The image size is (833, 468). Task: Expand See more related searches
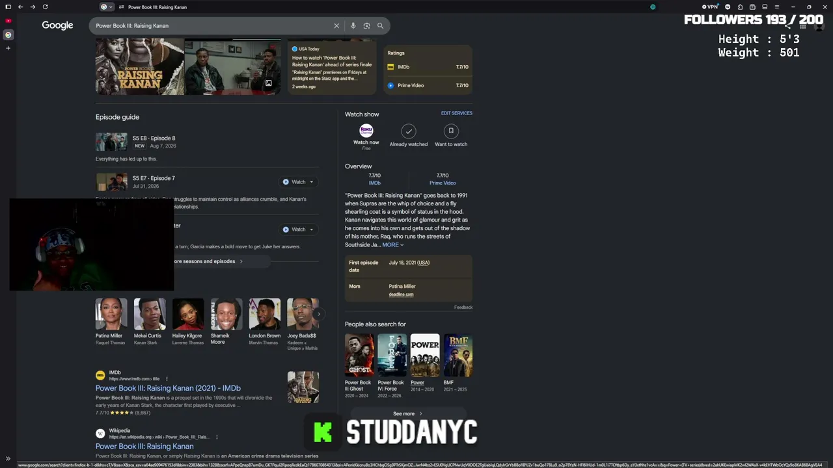tap(409, 413)
